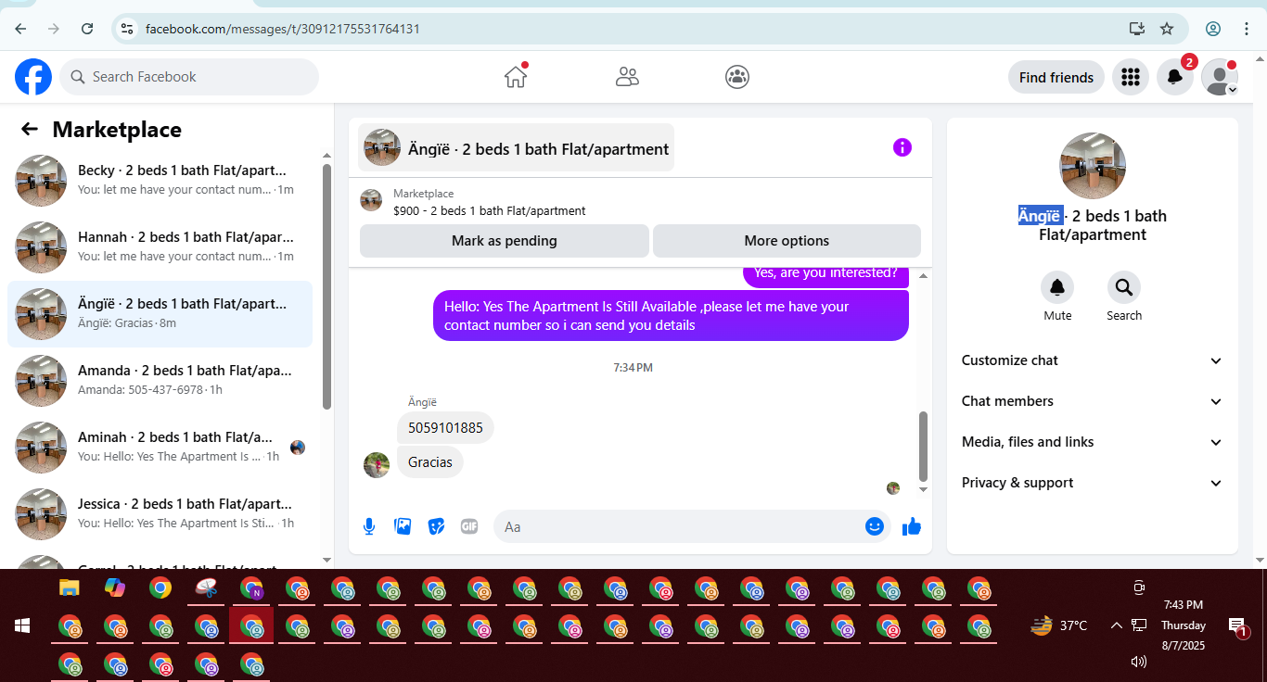The image size is (1267, 682).
Task: Click the purple 'Yes The Apartment Is Still Available' message
Action: [671, 316]
